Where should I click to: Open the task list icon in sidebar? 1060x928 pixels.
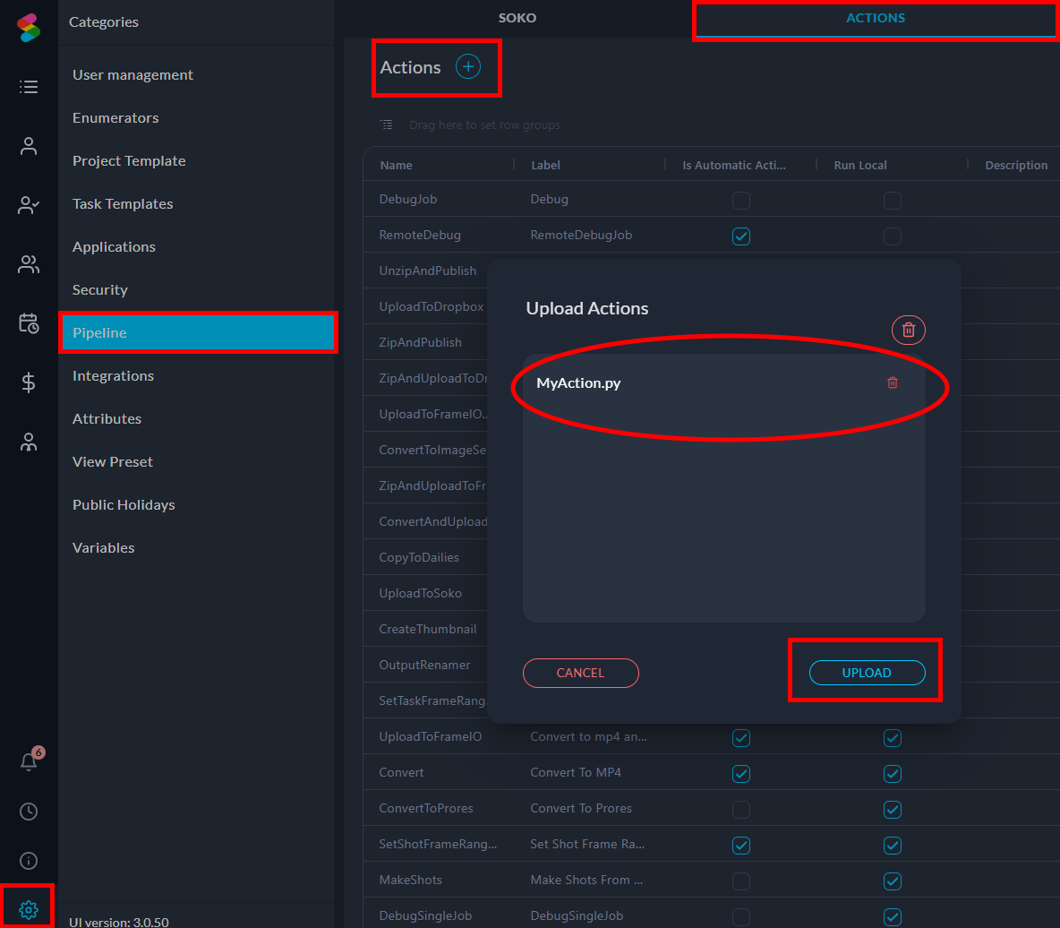29,87
